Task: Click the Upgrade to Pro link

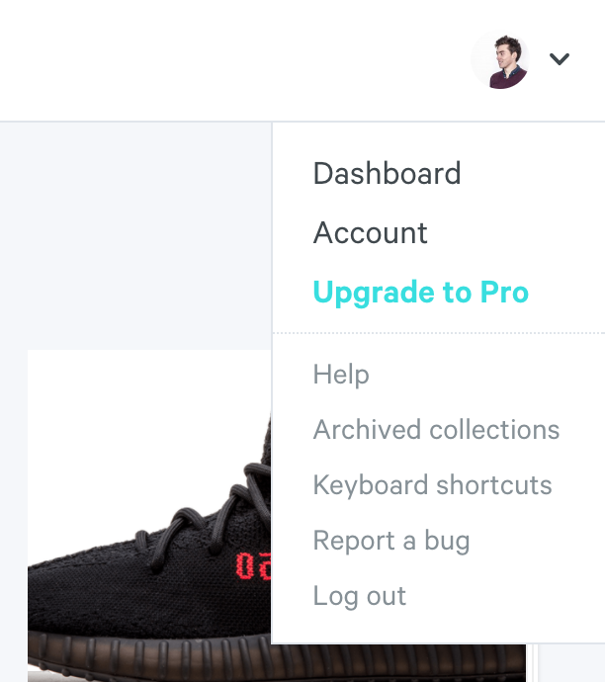Action: click(420, 293)
